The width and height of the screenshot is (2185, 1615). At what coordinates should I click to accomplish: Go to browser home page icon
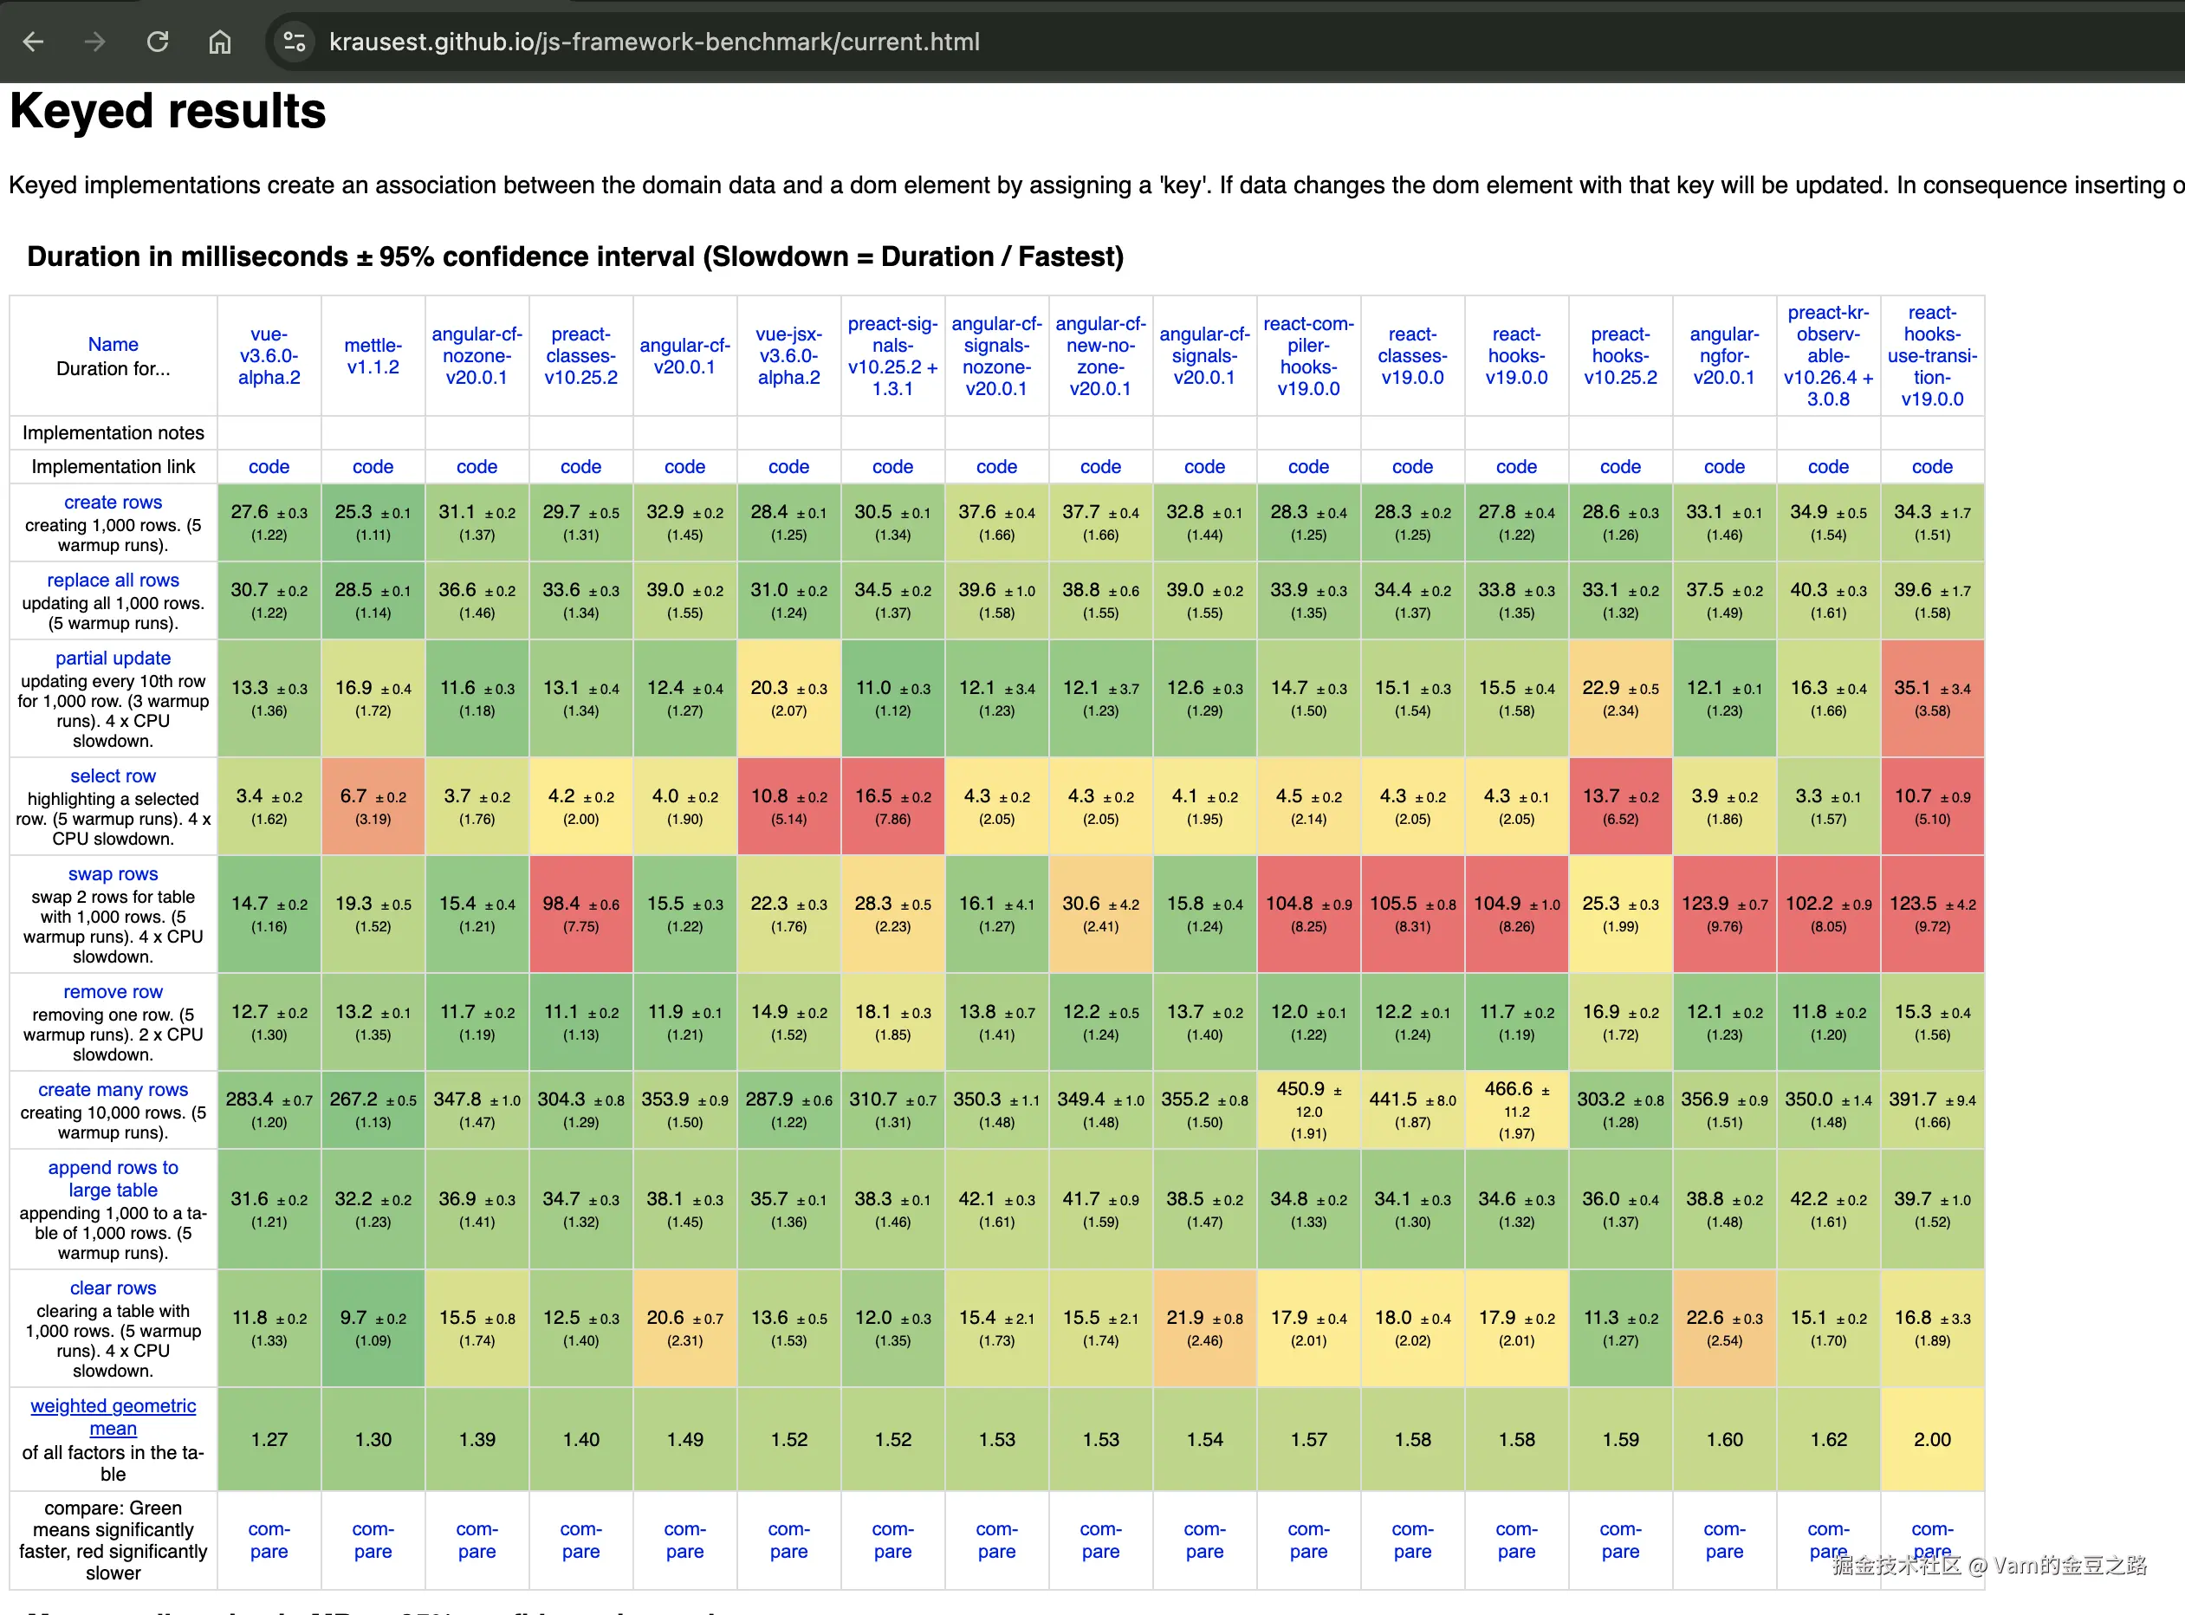click(220, 42)
